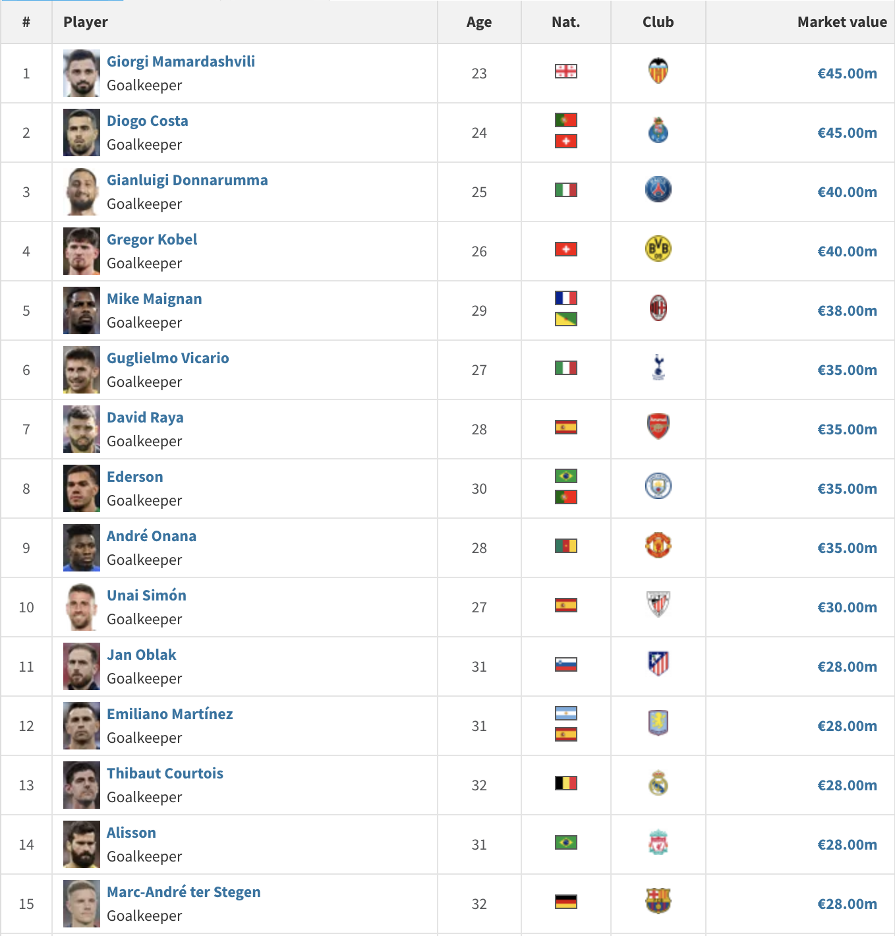Click the Valencia club crest icon
This screenshot has width=895, height=936.
pyautogui.click(x=658, y=71)
